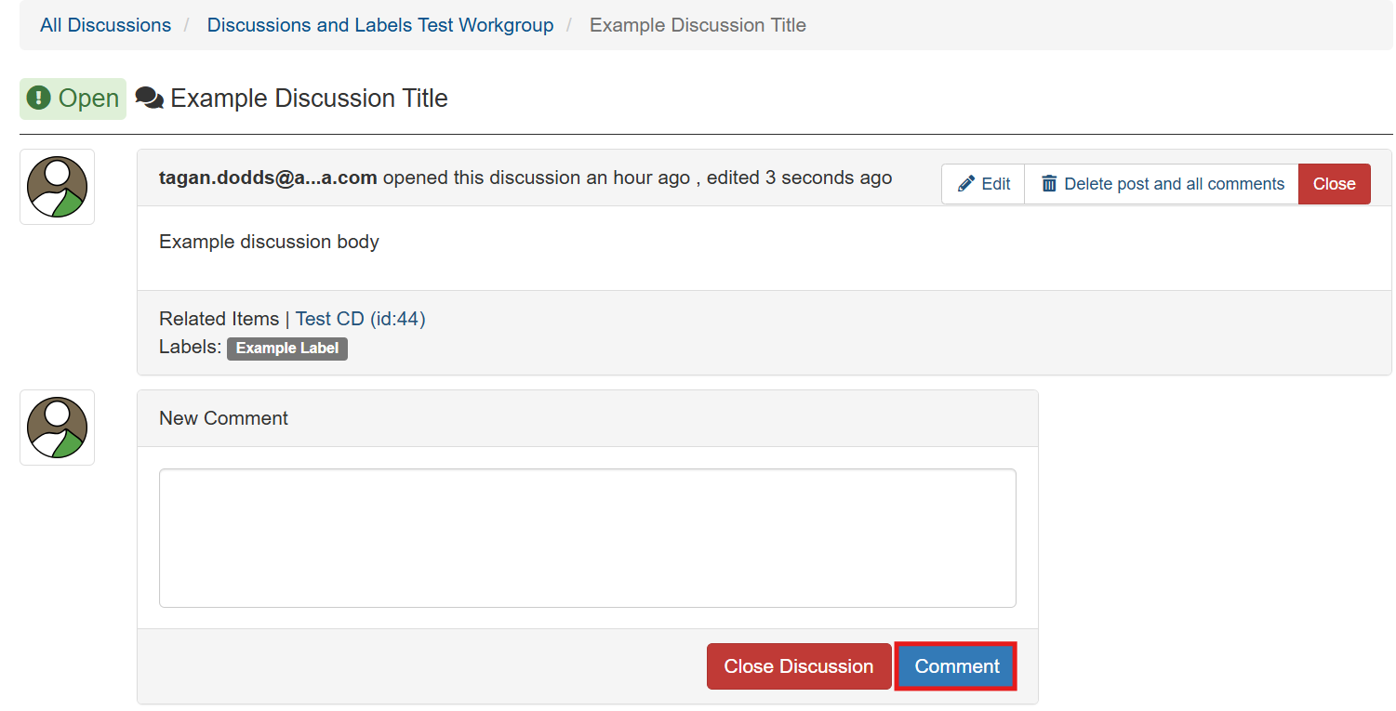Click the trash Delete post and all comments

click(x=1162, y=184)
